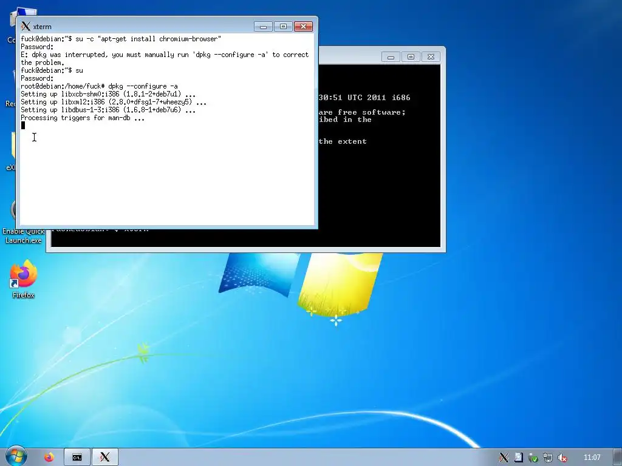Close the black console window behind
Image resolution: width=622 pixels, height=466 pixels.
(x=431, y=57)
